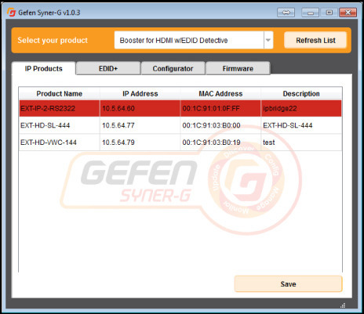
Task: Switch to the IP Products tab
Action: pos(44,69)
